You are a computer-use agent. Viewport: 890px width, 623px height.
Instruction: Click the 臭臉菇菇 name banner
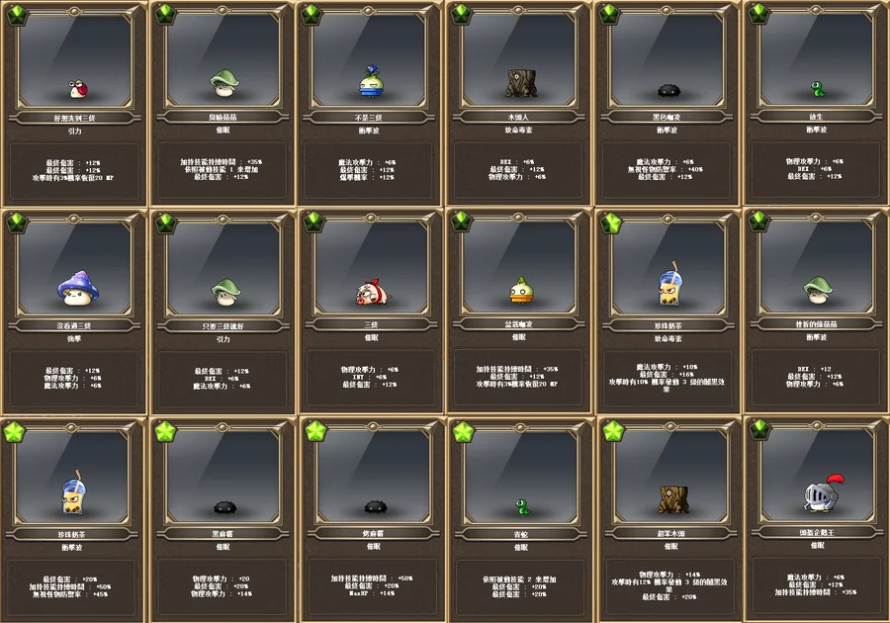tap(223, 118)
